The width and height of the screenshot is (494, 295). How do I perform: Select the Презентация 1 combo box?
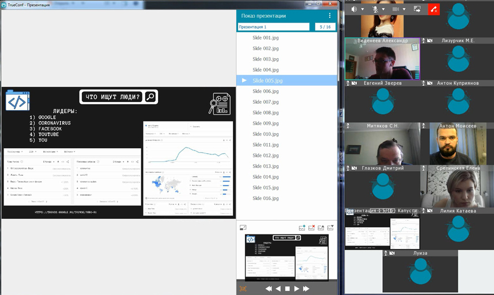273,27
